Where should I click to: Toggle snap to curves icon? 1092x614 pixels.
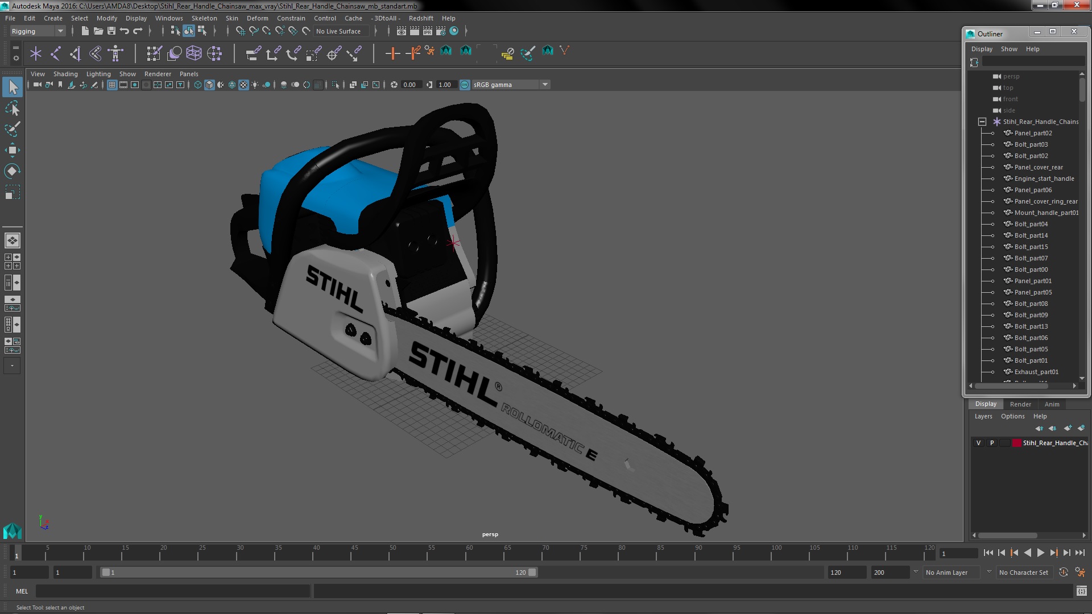coord(254,31)
